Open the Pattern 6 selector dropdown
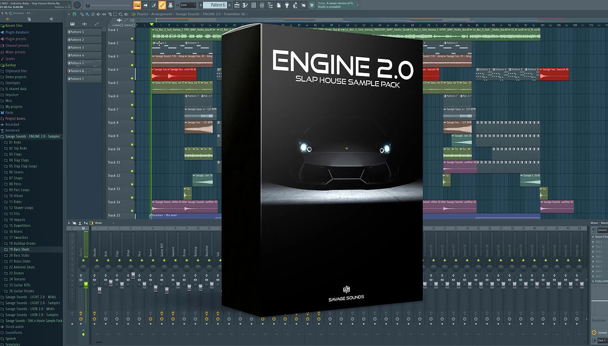This screenshot has height=346, width=608. click(218, 5)
